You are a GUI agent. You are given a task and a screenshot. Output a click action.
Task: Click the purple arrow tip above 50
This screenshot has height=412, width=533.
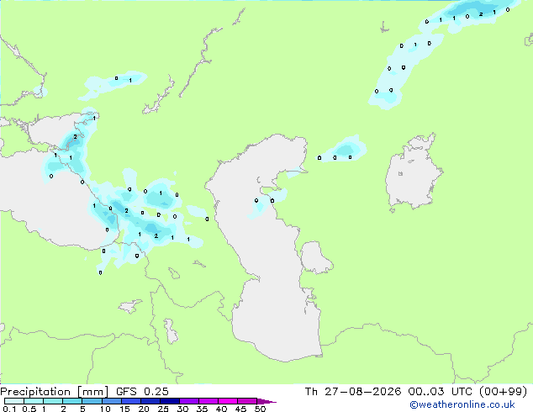[x=266, y=401]
